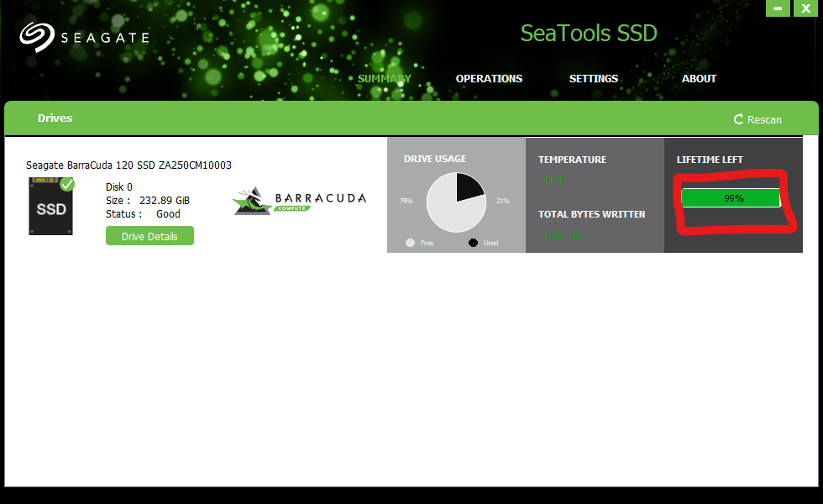Click the Seagate logo

[84, 37]
